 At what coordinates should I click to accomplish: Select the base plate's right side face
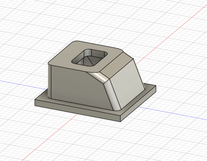[x=138, y=104]
